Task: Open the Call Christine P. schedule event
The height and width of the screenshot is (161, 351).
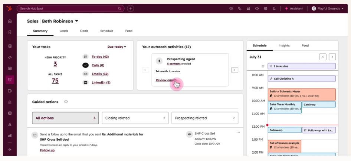Action: tap(302, 78)
